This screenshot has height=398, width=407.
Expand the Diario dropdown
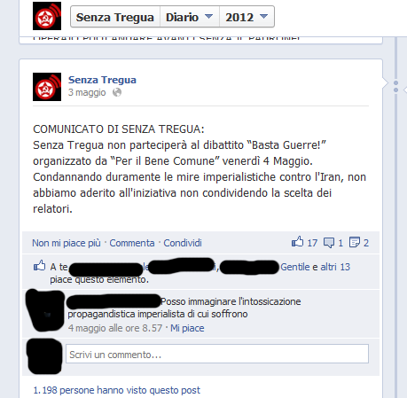190,17
